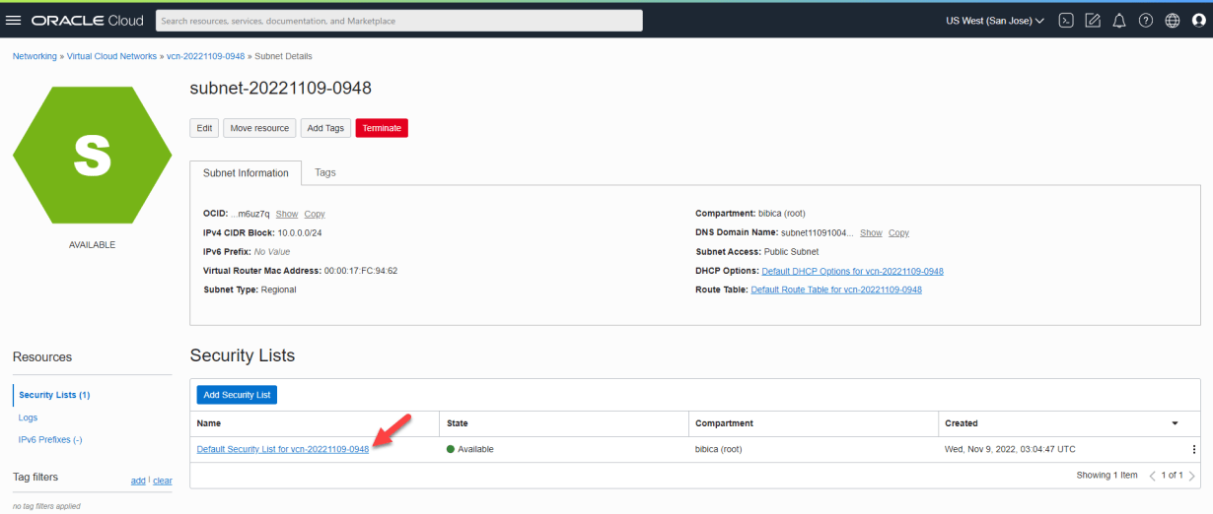Click the Add Security List button

click(237, 395)
